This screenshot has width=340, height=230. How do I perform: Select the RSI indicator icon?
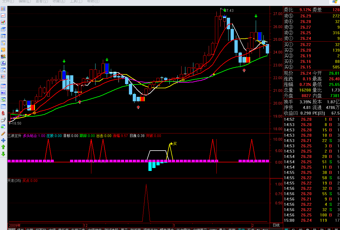coord(3,93)
